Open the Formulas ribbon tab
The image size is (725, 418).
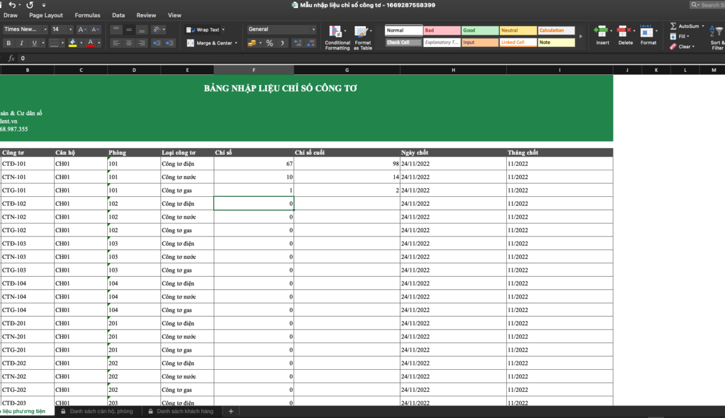[87, 15]
